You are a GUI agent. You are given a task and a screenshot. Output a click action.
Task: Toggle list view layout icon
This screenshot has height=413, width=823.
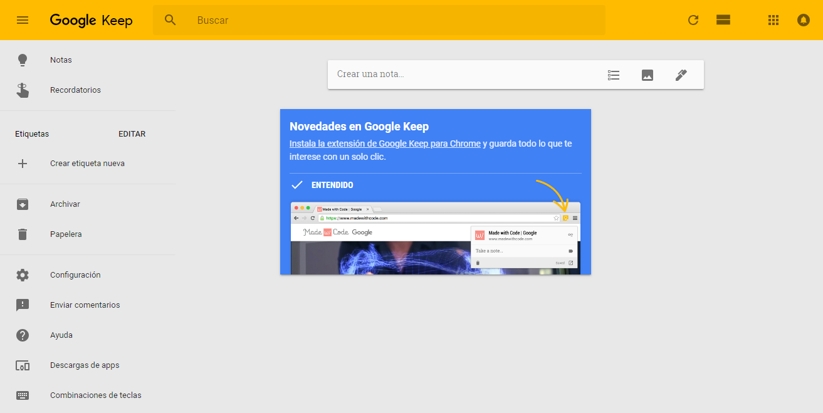(x=723, y=20)
